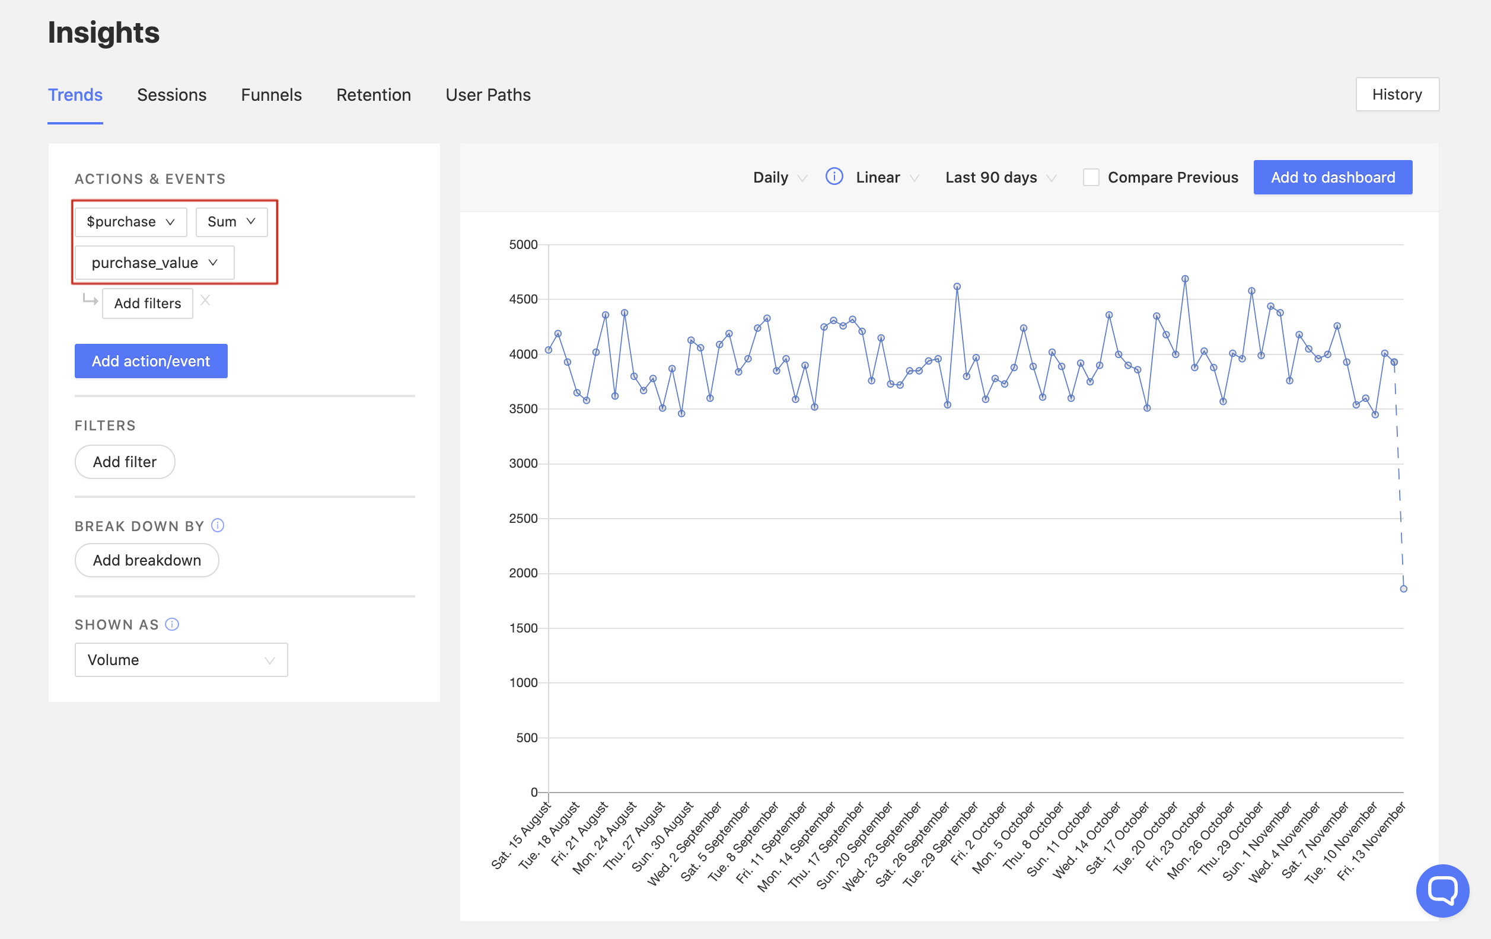1491x939 pixels.
Task: Remove filters with the X icon
Action: (x=206, y=301)
